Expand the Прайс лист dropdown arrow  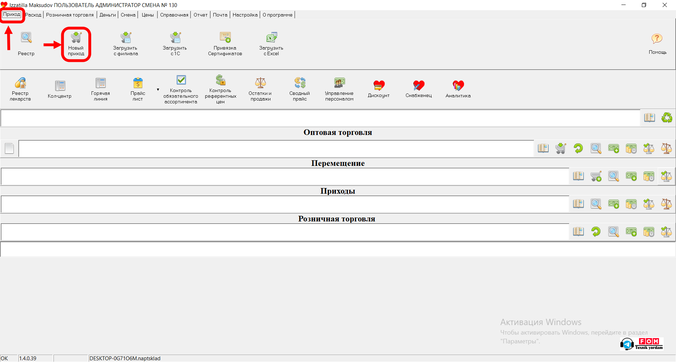pos(158,90)
